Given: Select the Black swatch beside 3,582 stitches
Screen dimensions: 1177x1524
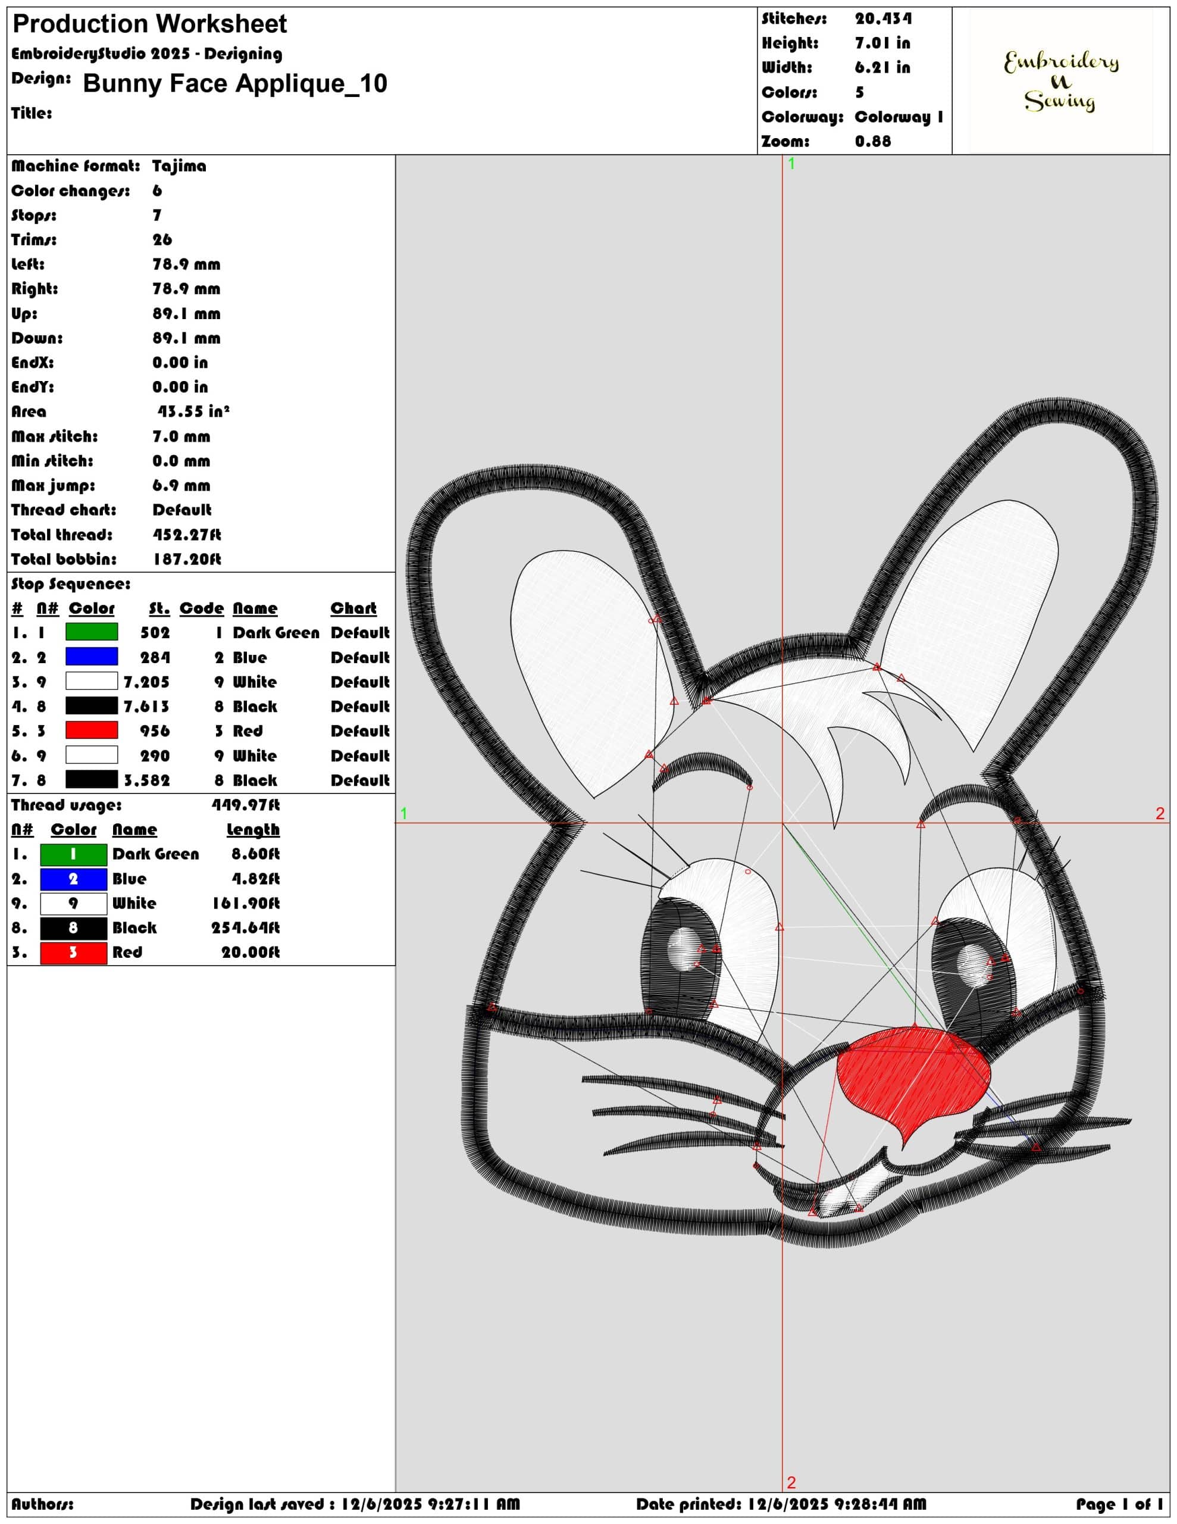Looking at the screenshot, I should tap(92, 779).
